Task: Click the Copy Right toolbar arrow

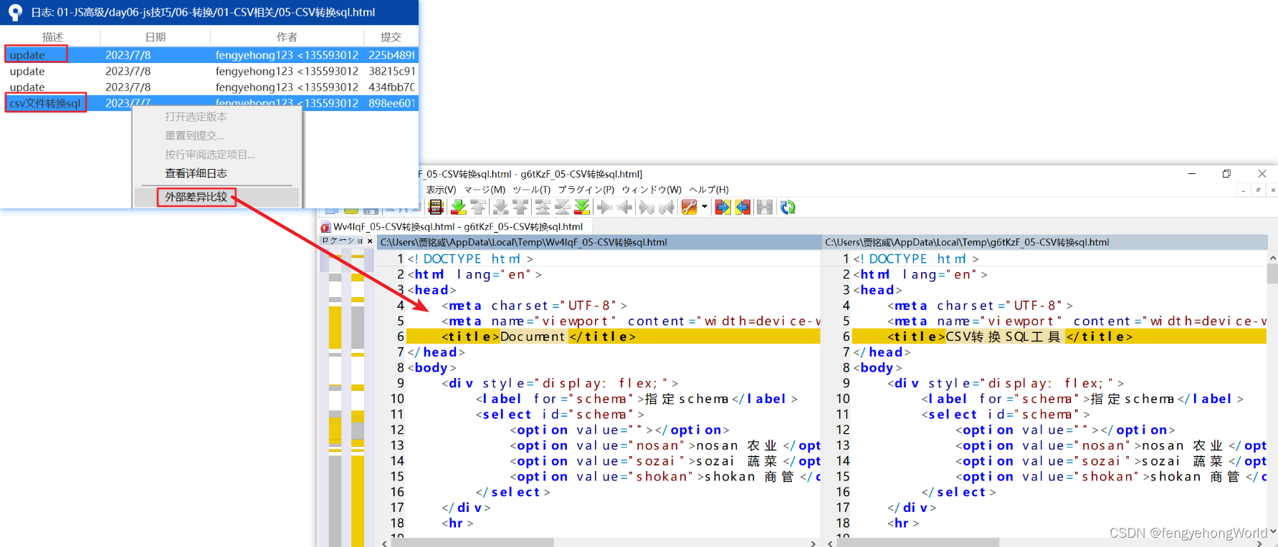Action: (604, 208)
